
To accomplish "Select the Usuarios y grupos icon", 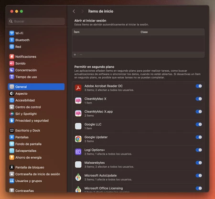I will coord(11,181).
